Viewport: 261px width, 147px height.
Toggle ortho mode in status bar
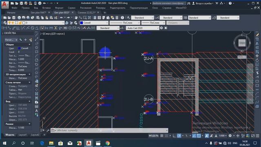[x=174, y=136]
